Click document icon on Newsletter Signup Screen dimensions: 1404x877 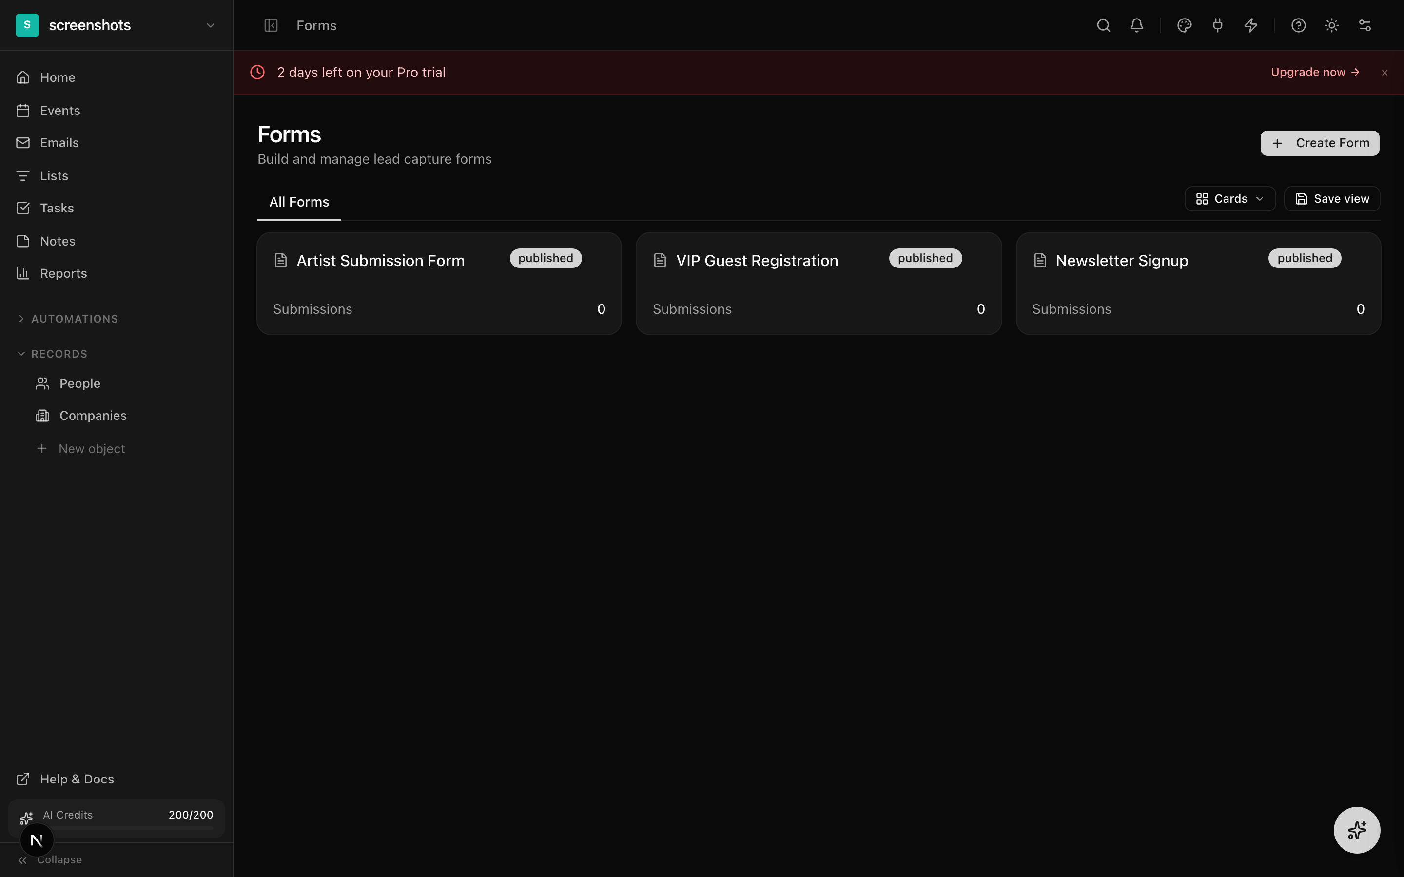(1040, 261)
